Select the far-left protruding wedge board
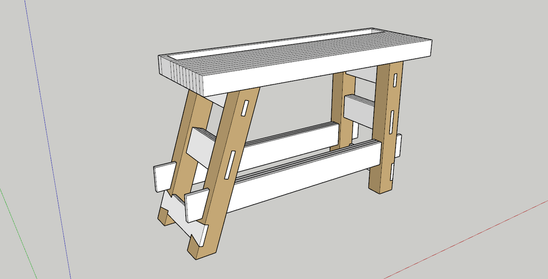548x279 pixels. pos(165,177)
